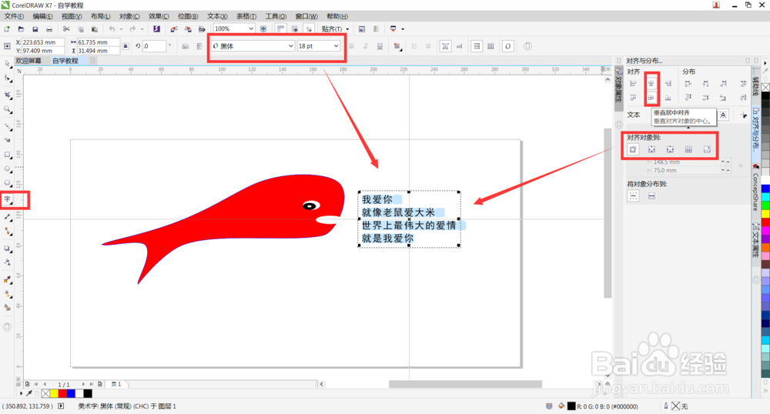The image size is (770, 414).
Task: Open the 文件 menu
Action: click(14, 16)
